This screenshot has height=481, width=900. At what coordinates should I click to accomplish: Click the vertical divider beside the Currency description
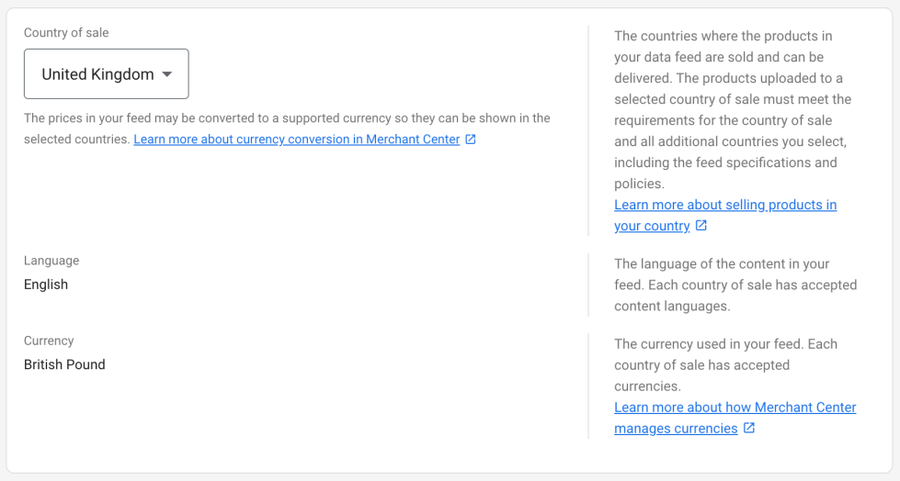[x=588, y=386]
